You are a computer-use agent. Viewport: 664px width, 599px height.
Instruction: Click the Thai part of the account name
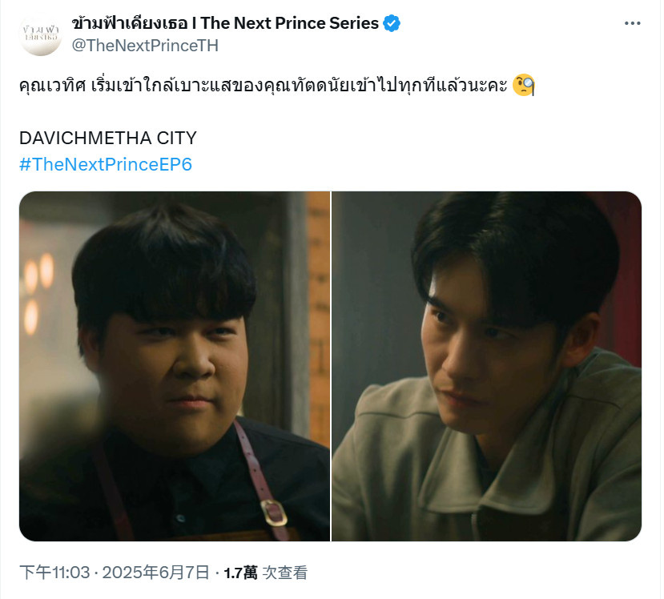coord(129,23)
